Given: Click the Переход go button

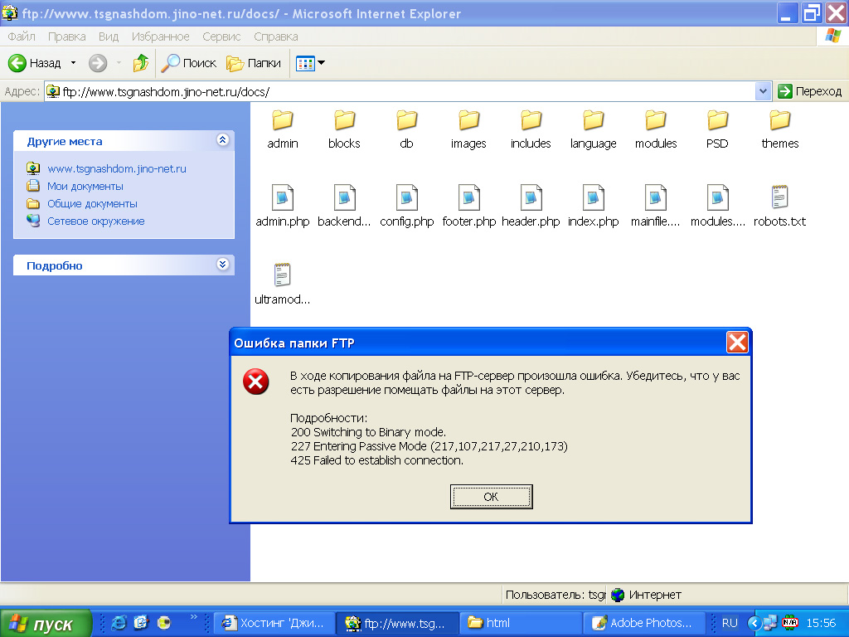Looking at the screenshot, I should pos(809,91).
